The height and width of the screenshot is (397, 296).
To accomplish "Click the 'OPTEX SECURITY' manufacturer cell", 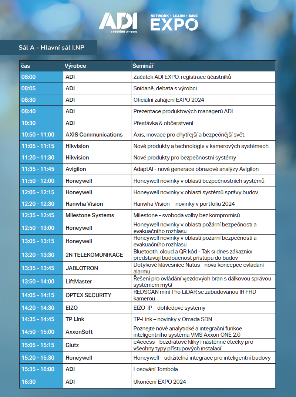I will [x=97, y=295].
